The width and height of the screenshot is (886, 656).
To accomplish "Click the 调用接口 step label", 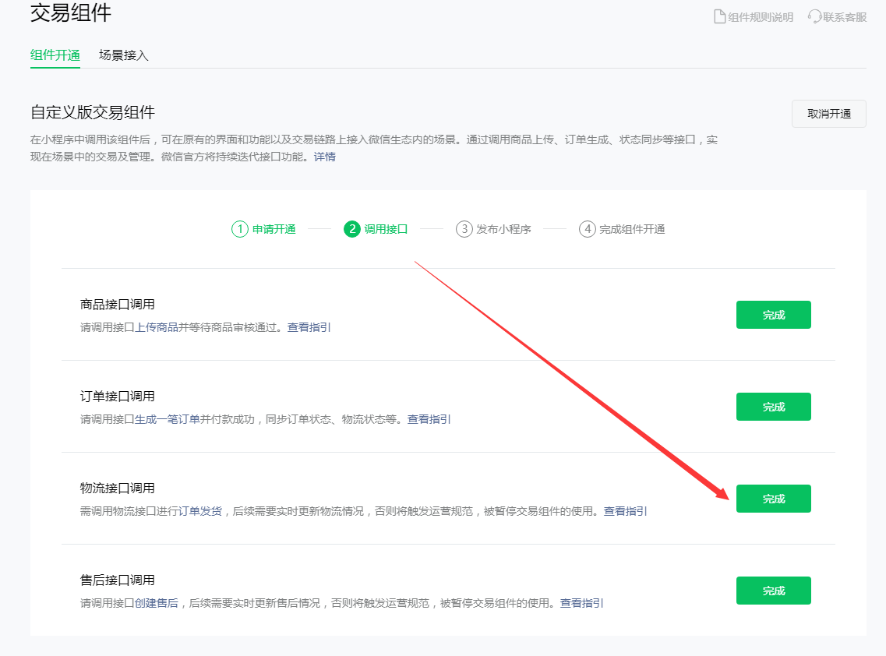I will [x=386, y=229].
